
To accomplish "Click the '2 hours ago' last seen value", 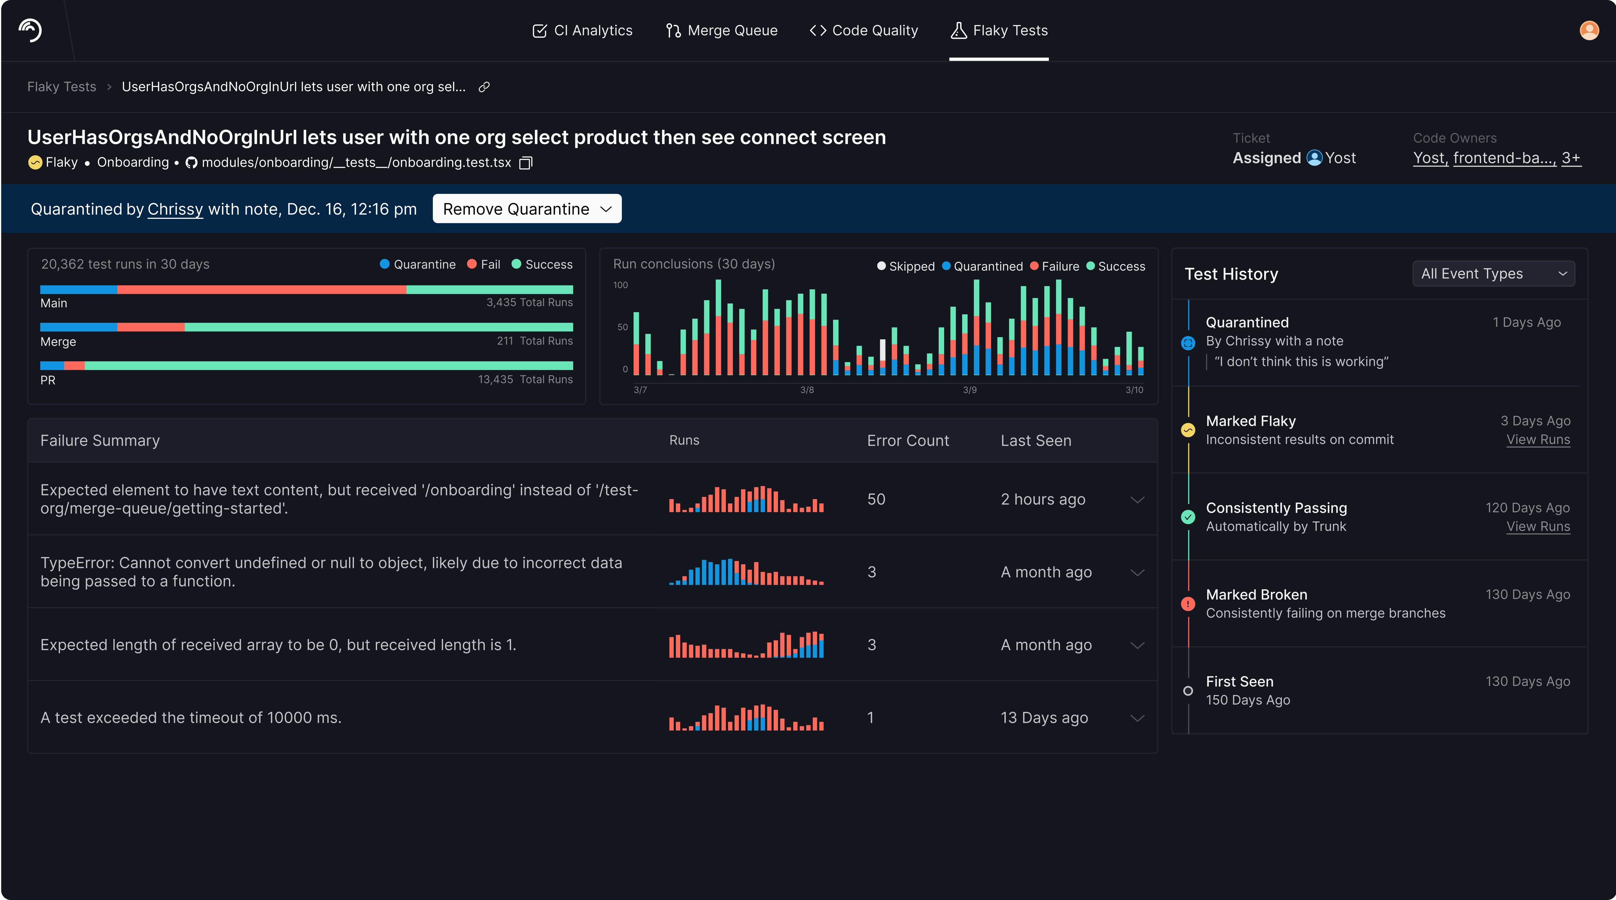I will pos(1043,500).
